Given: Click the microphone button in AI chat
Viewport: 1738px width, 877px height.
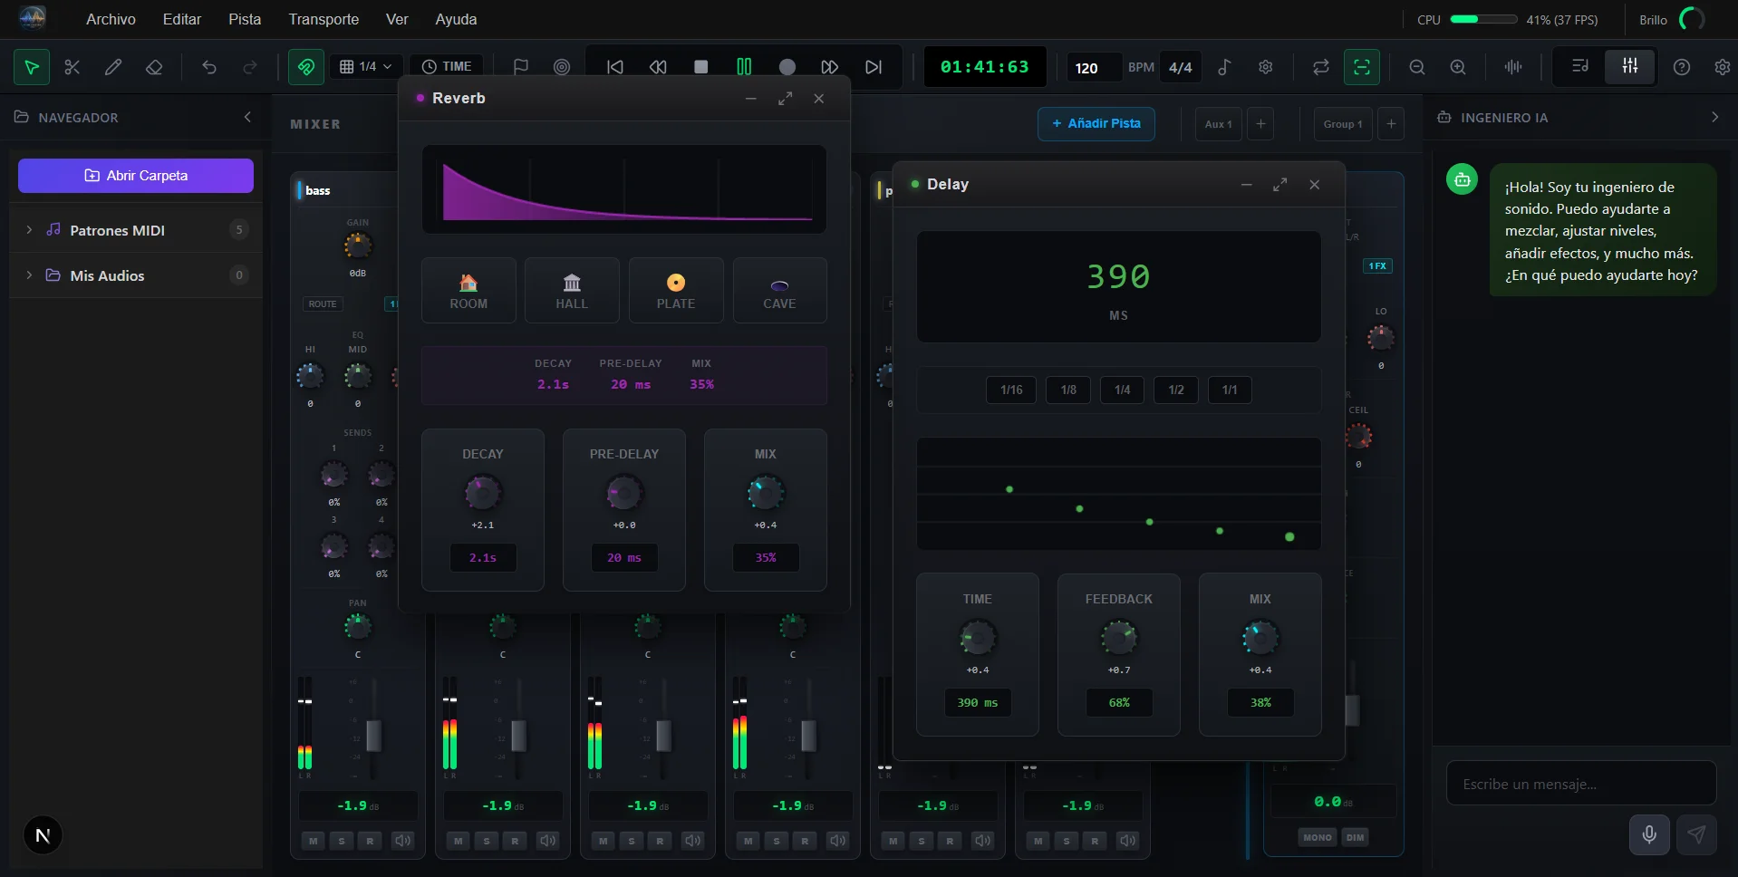Looking at the screenshot, I should coord(1648,834).
